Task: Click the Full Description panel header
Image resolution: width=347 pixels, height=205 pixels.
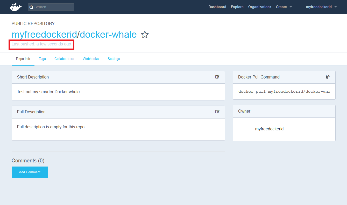Action: [x=118, y=112]
